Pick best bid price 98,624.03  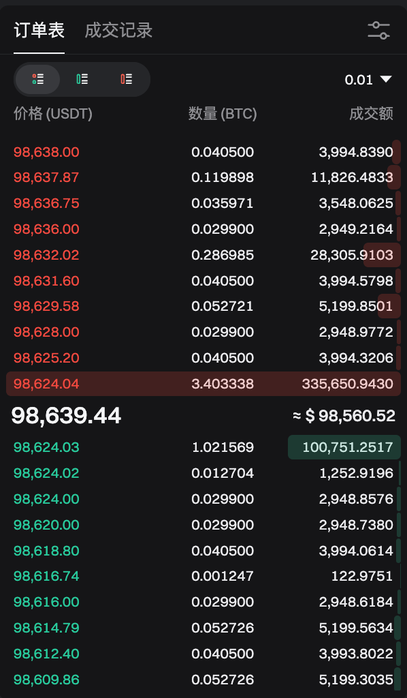(x=46, y=447)
